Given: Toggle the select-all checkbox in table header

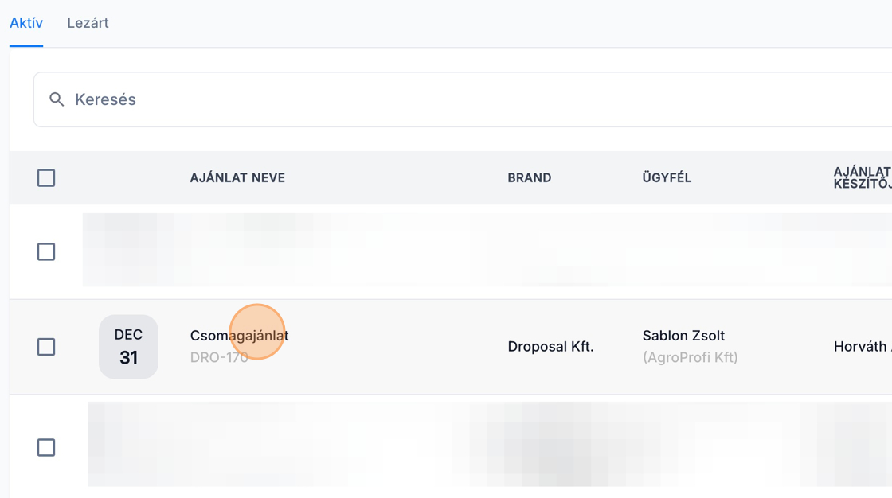Looking at the screenshot, I should [46, 177].
